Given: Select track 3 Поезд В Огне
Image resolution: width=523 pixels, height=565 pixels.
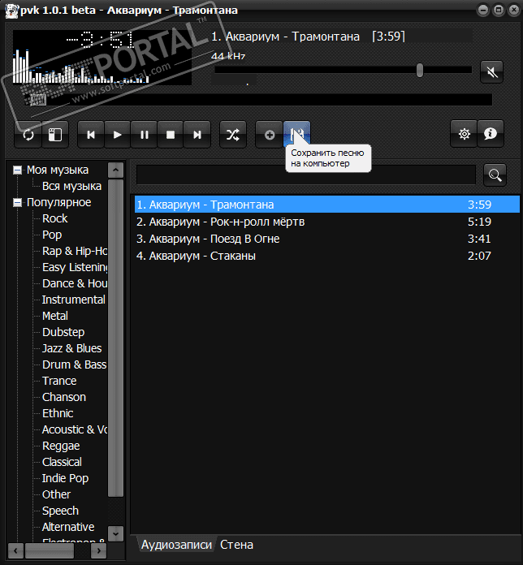Looking at the screenshot, I should 327,239.
